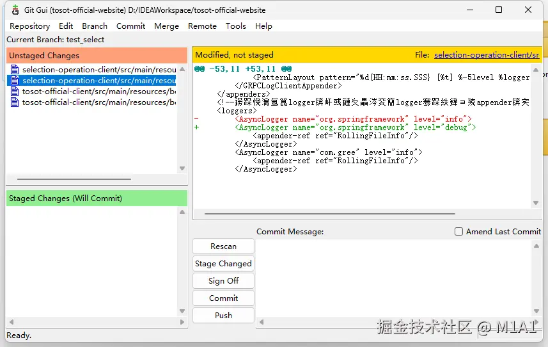Click left arrow of Staged Changes horizontal scrollbar

click(x=12, y=322)
